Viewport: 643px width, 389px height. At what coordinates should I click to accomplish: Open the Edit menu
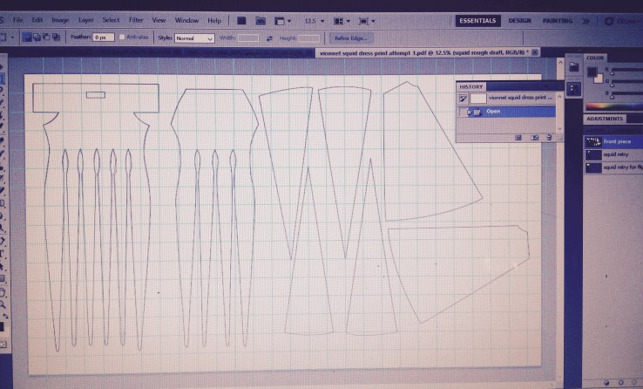(x=37, y=20)
